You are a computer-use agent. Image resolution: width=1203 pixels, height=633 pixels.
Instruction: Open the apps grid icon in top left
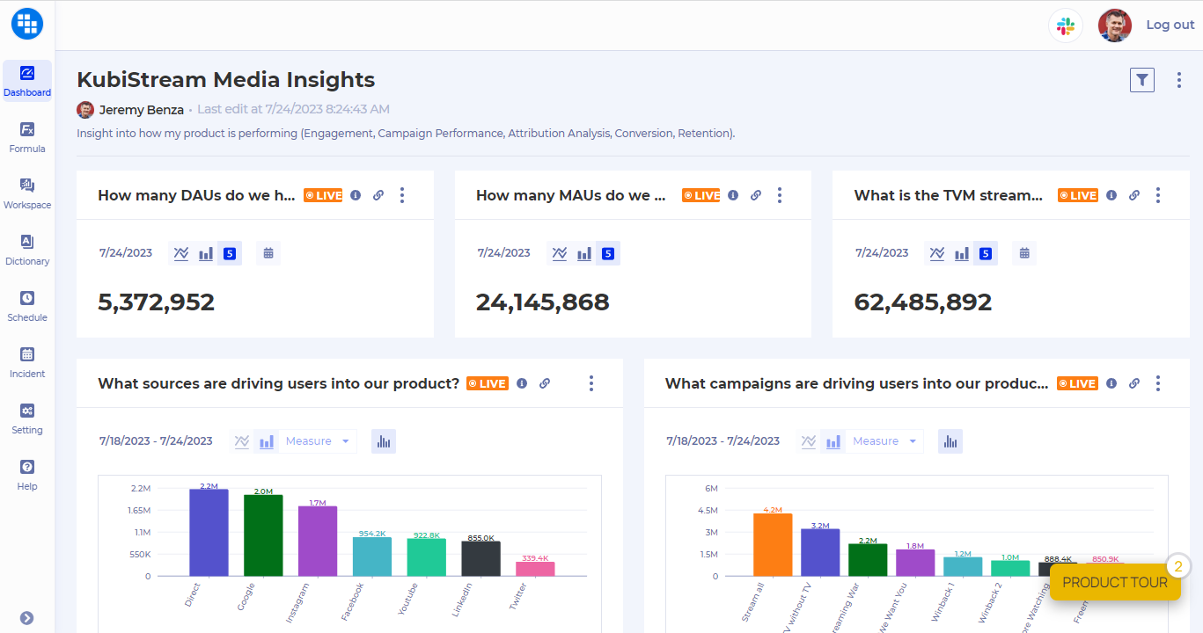[26, 24]
